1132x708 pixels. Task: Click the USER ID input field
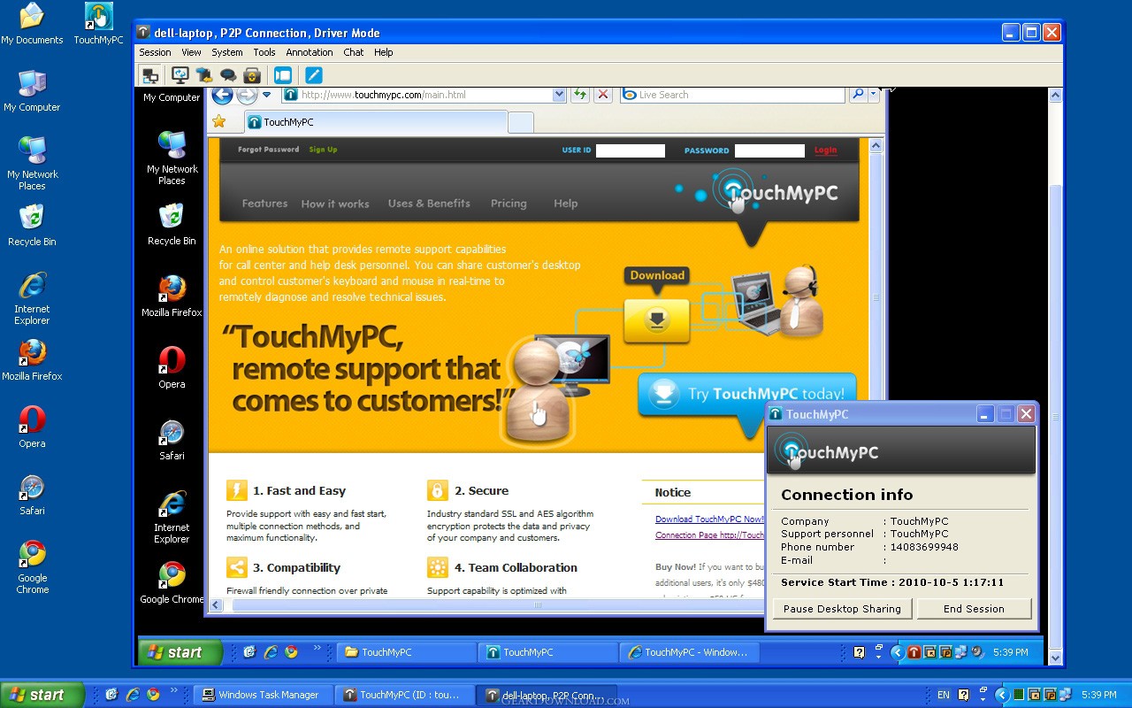(630, 150)
